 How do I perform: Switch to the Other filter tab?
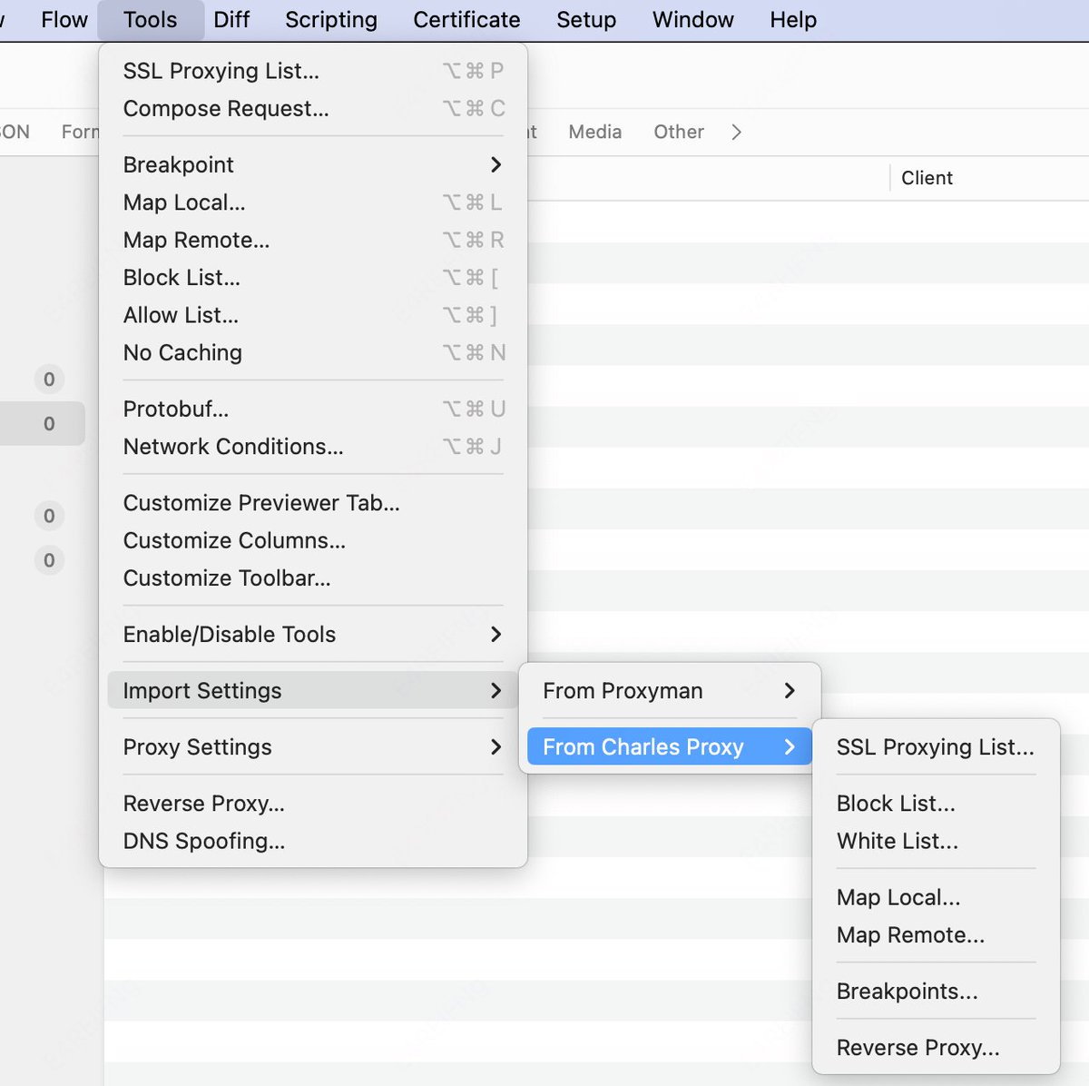[679, 132]
